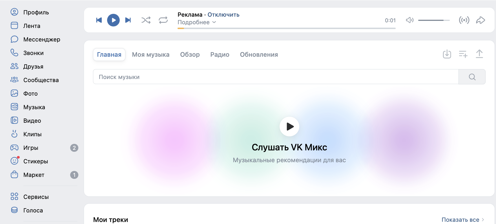This screenshot has width=496, height=224.
Task: Mute the volume speaker icon
Action: pyautogui.click(x=410, y=20)
